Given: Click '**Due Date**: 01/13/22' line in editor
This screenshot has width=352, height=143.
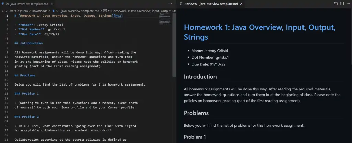Looking at the screenshot, I should click(x=37, y=34).
